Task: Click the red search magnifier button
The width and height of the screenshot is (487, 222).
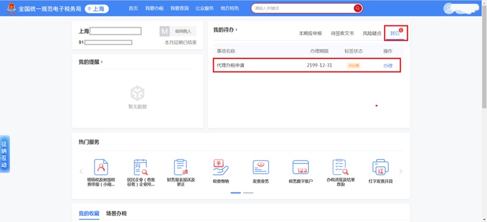Action: (358, 8)
